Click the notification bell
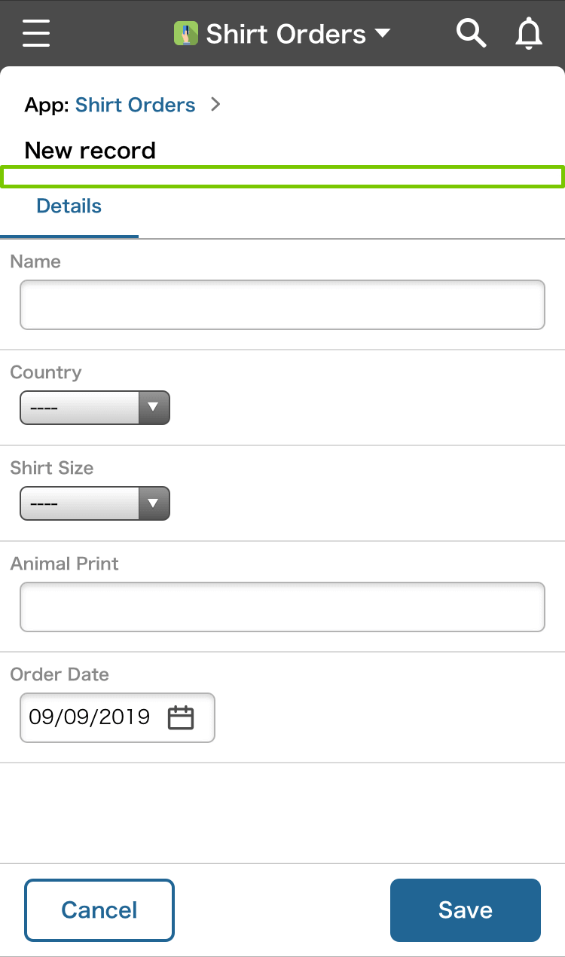 tap(529, 32)
